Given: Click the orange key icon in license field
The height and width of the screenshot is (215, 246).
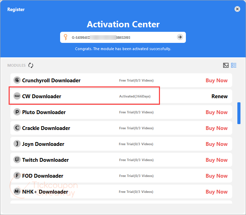Looking at the screenshot, I should [66, 37].
